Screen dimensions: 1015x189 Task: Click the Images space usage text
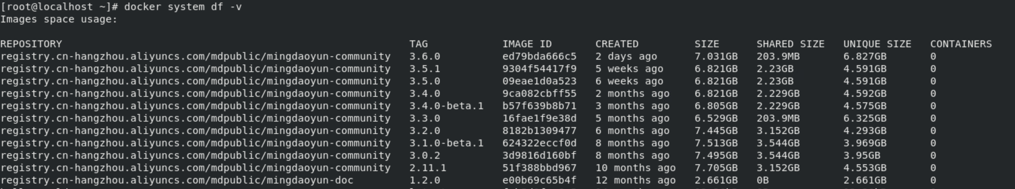(59, 19)
